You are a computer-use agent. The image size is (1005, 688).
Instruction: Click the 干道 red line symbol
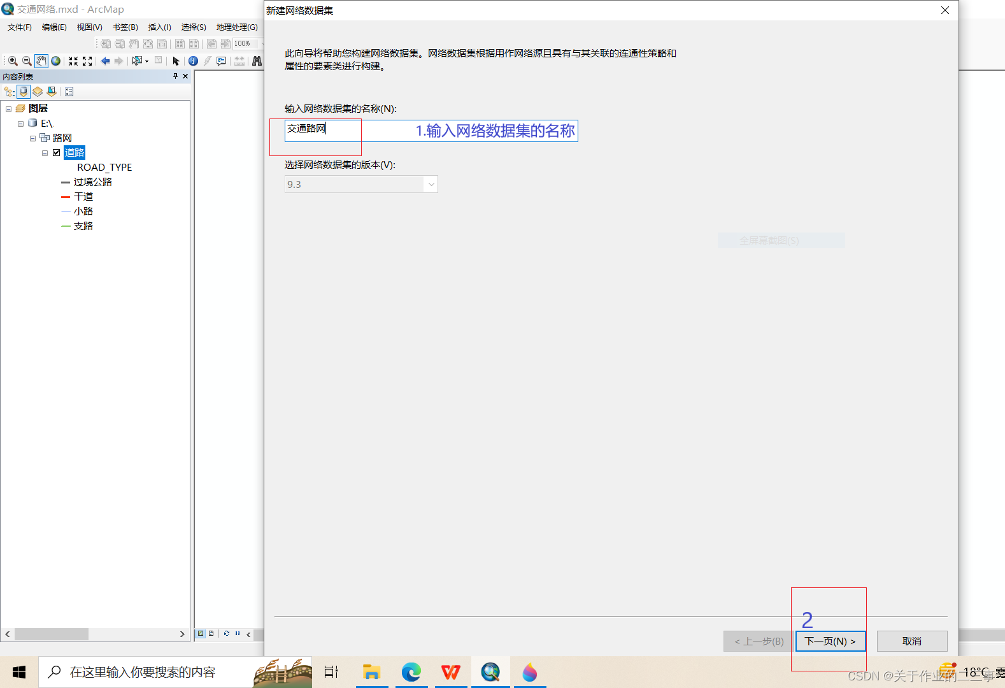pyautogui.click(x=66, y=197)
